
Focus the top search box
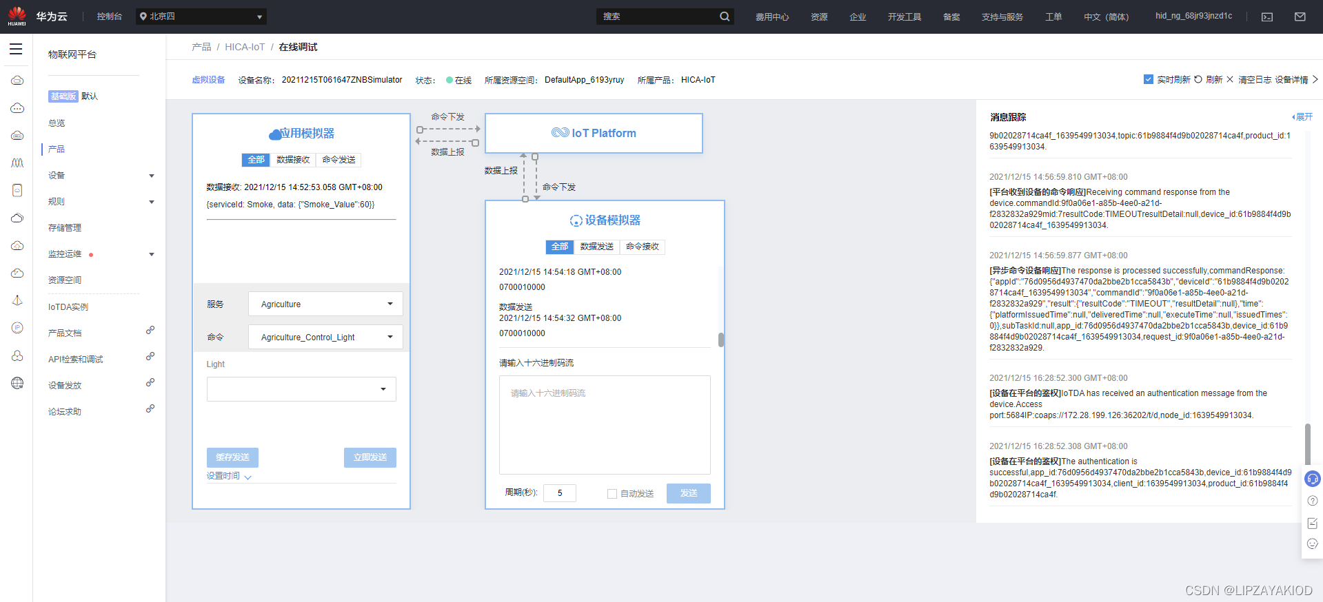coord(657,17)
